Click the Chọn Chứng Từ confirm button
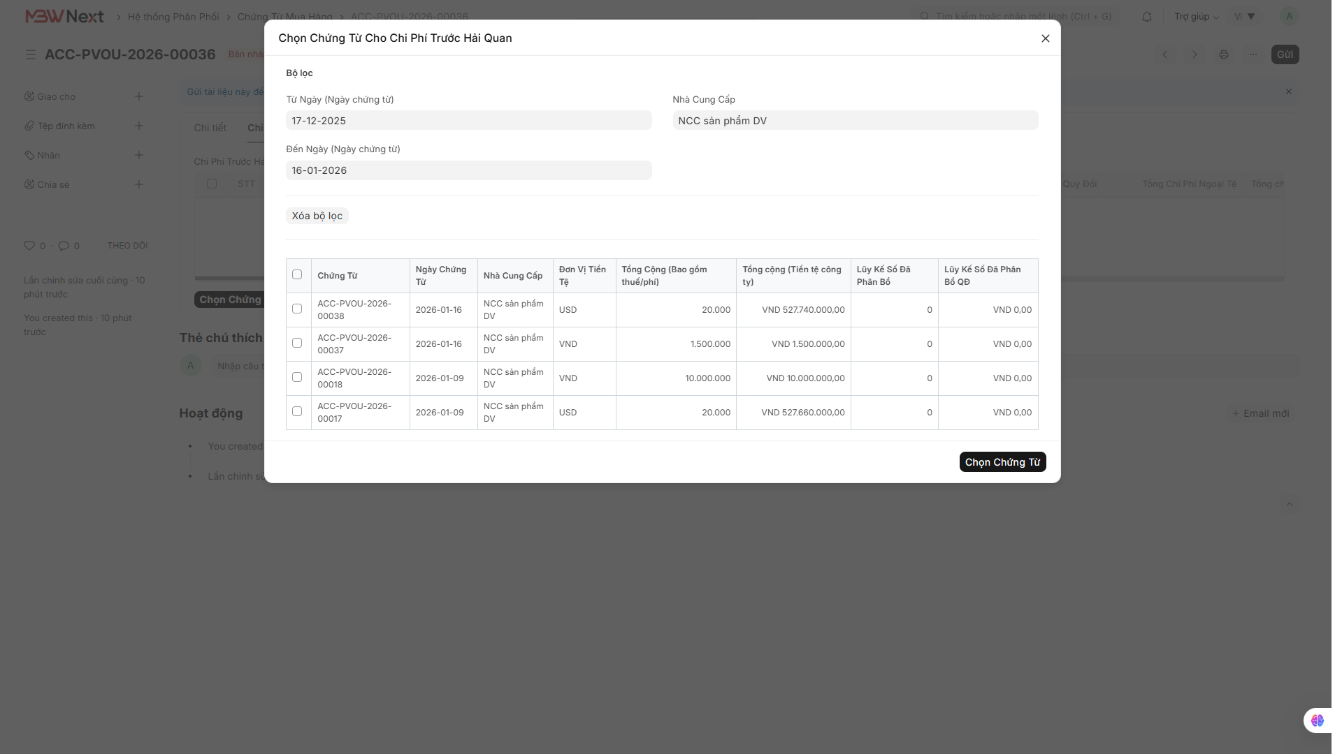This screenshot has height=754, width=1342. (x=1002, y=462)
